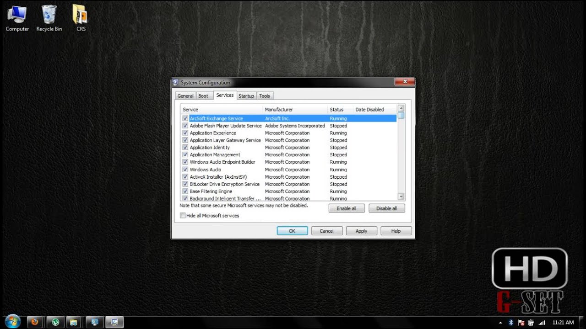Open the CRS folder on desktop
The image size is (586, 329).
tap(81, 18)
